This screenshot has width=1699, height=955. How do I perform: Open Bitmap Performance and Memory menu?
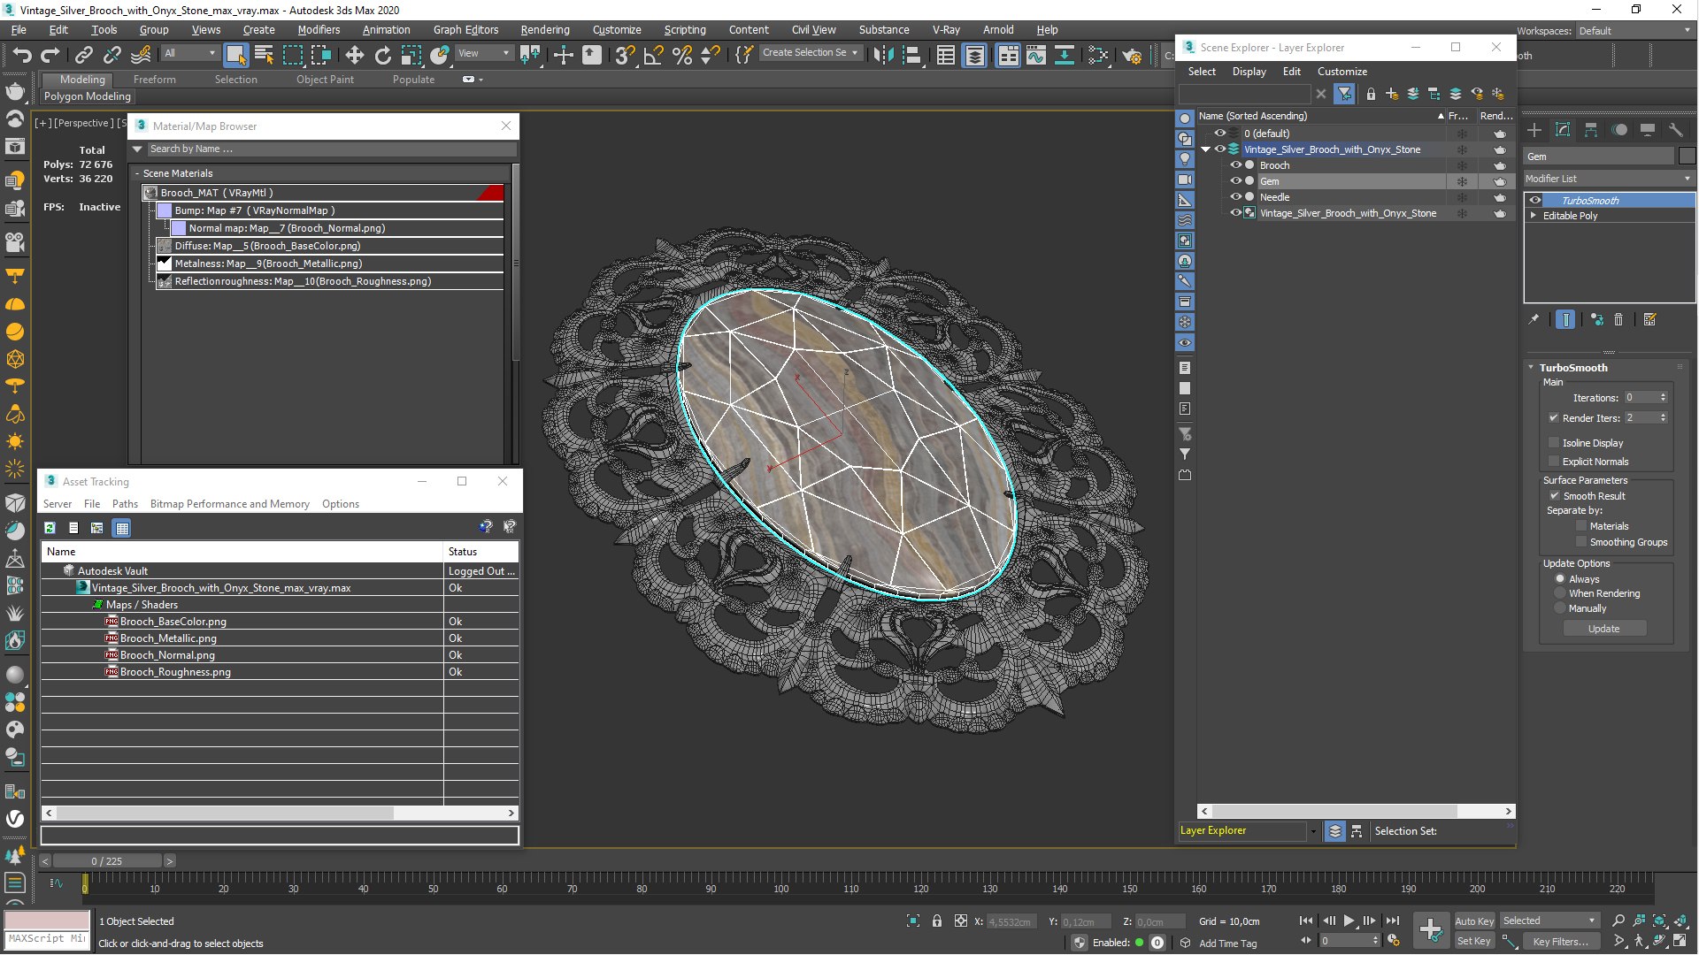(x=230, y=504)
